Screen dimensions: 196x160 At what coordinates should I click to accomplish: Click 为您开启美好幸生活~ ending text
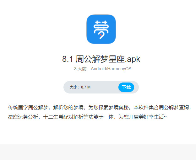(143, 117)
